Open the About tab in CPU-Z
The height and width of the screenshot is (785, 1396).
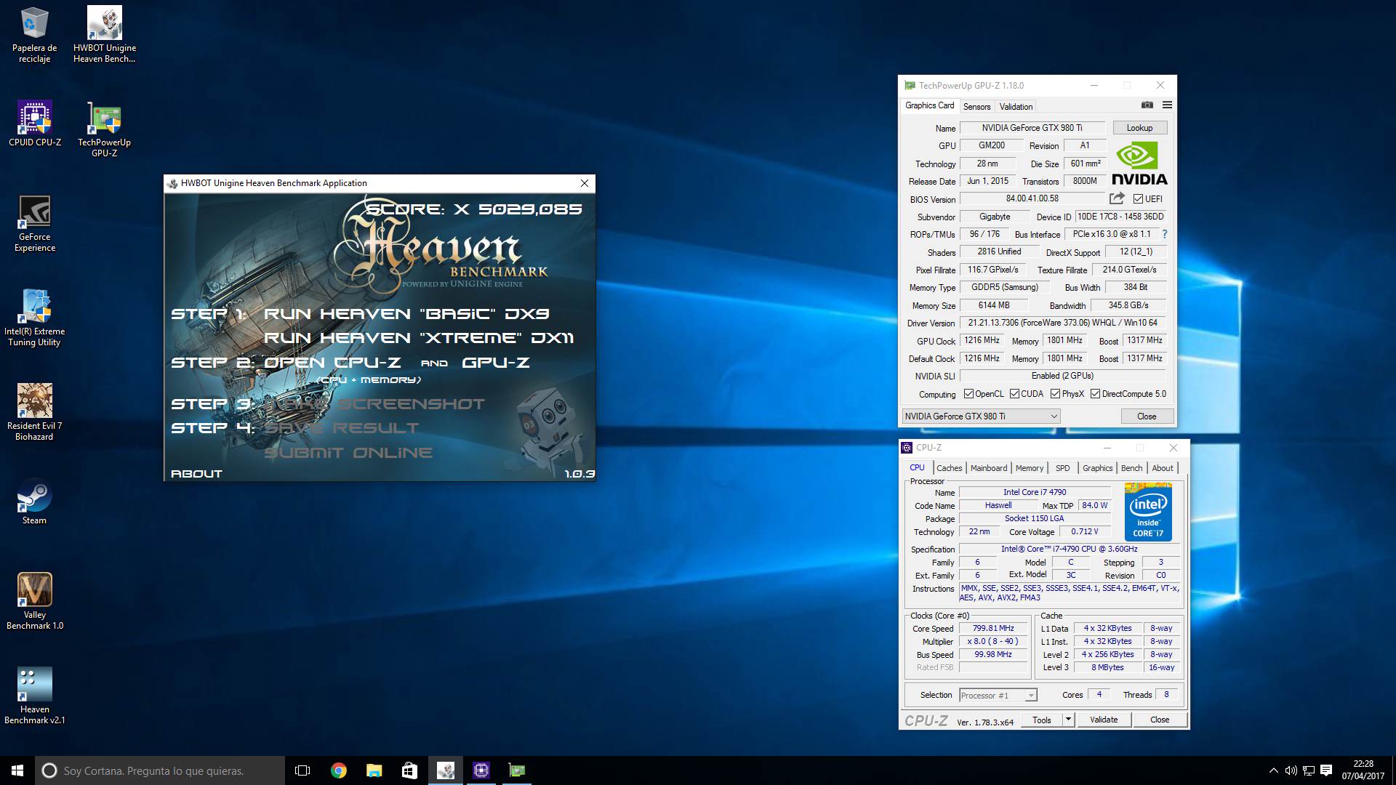(x=1162, y=468)
